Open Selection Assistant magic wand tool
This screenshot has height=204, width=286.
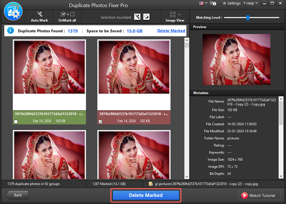(137, 17)
